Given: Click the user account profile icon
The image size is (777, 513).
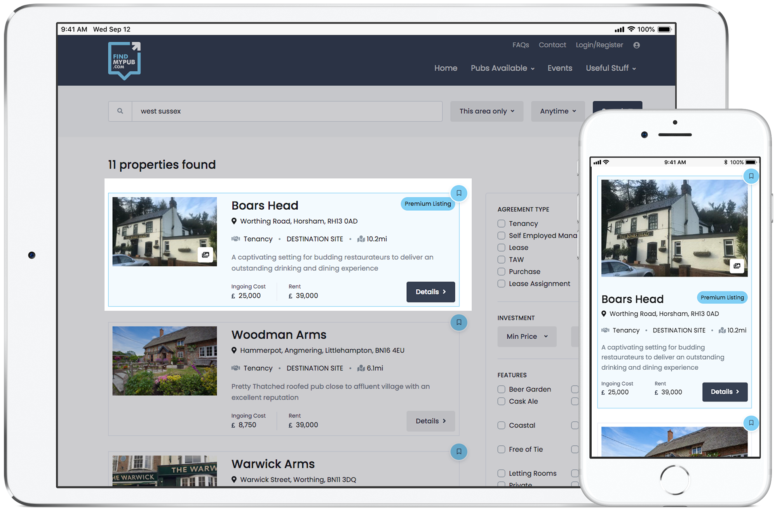Looking at the screenshot, I should pyautogui.click(x=636, y=45).
